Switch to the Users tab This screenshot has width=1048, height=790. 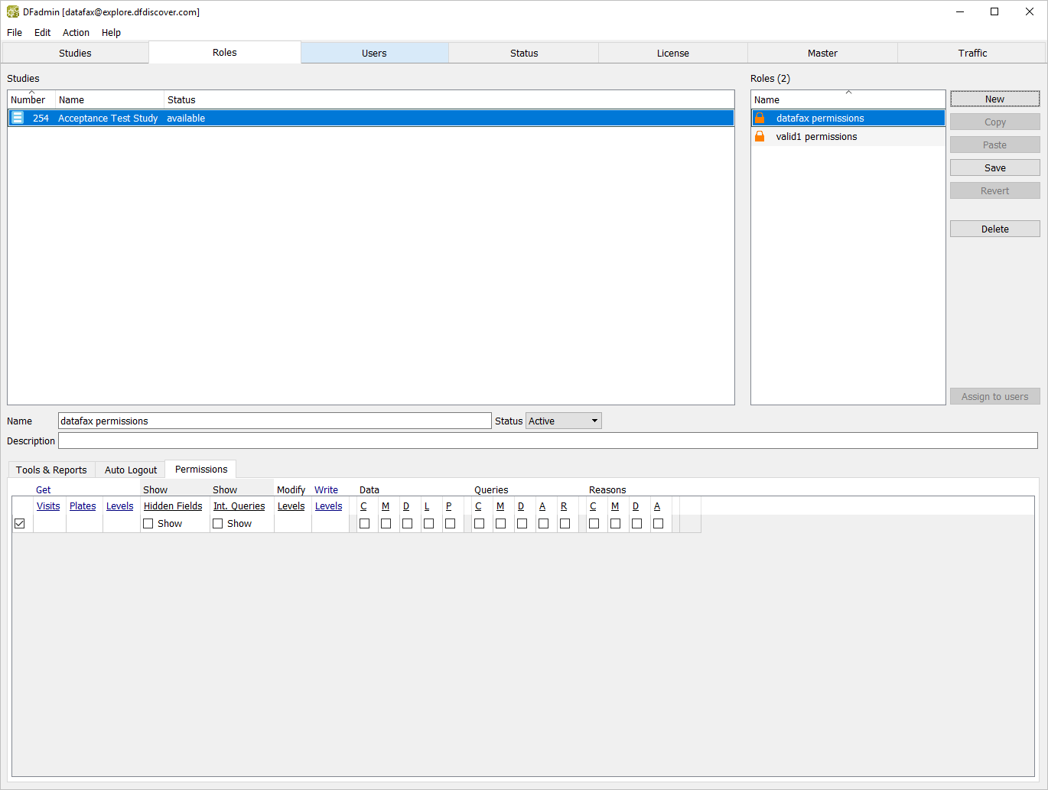(374, 53)
